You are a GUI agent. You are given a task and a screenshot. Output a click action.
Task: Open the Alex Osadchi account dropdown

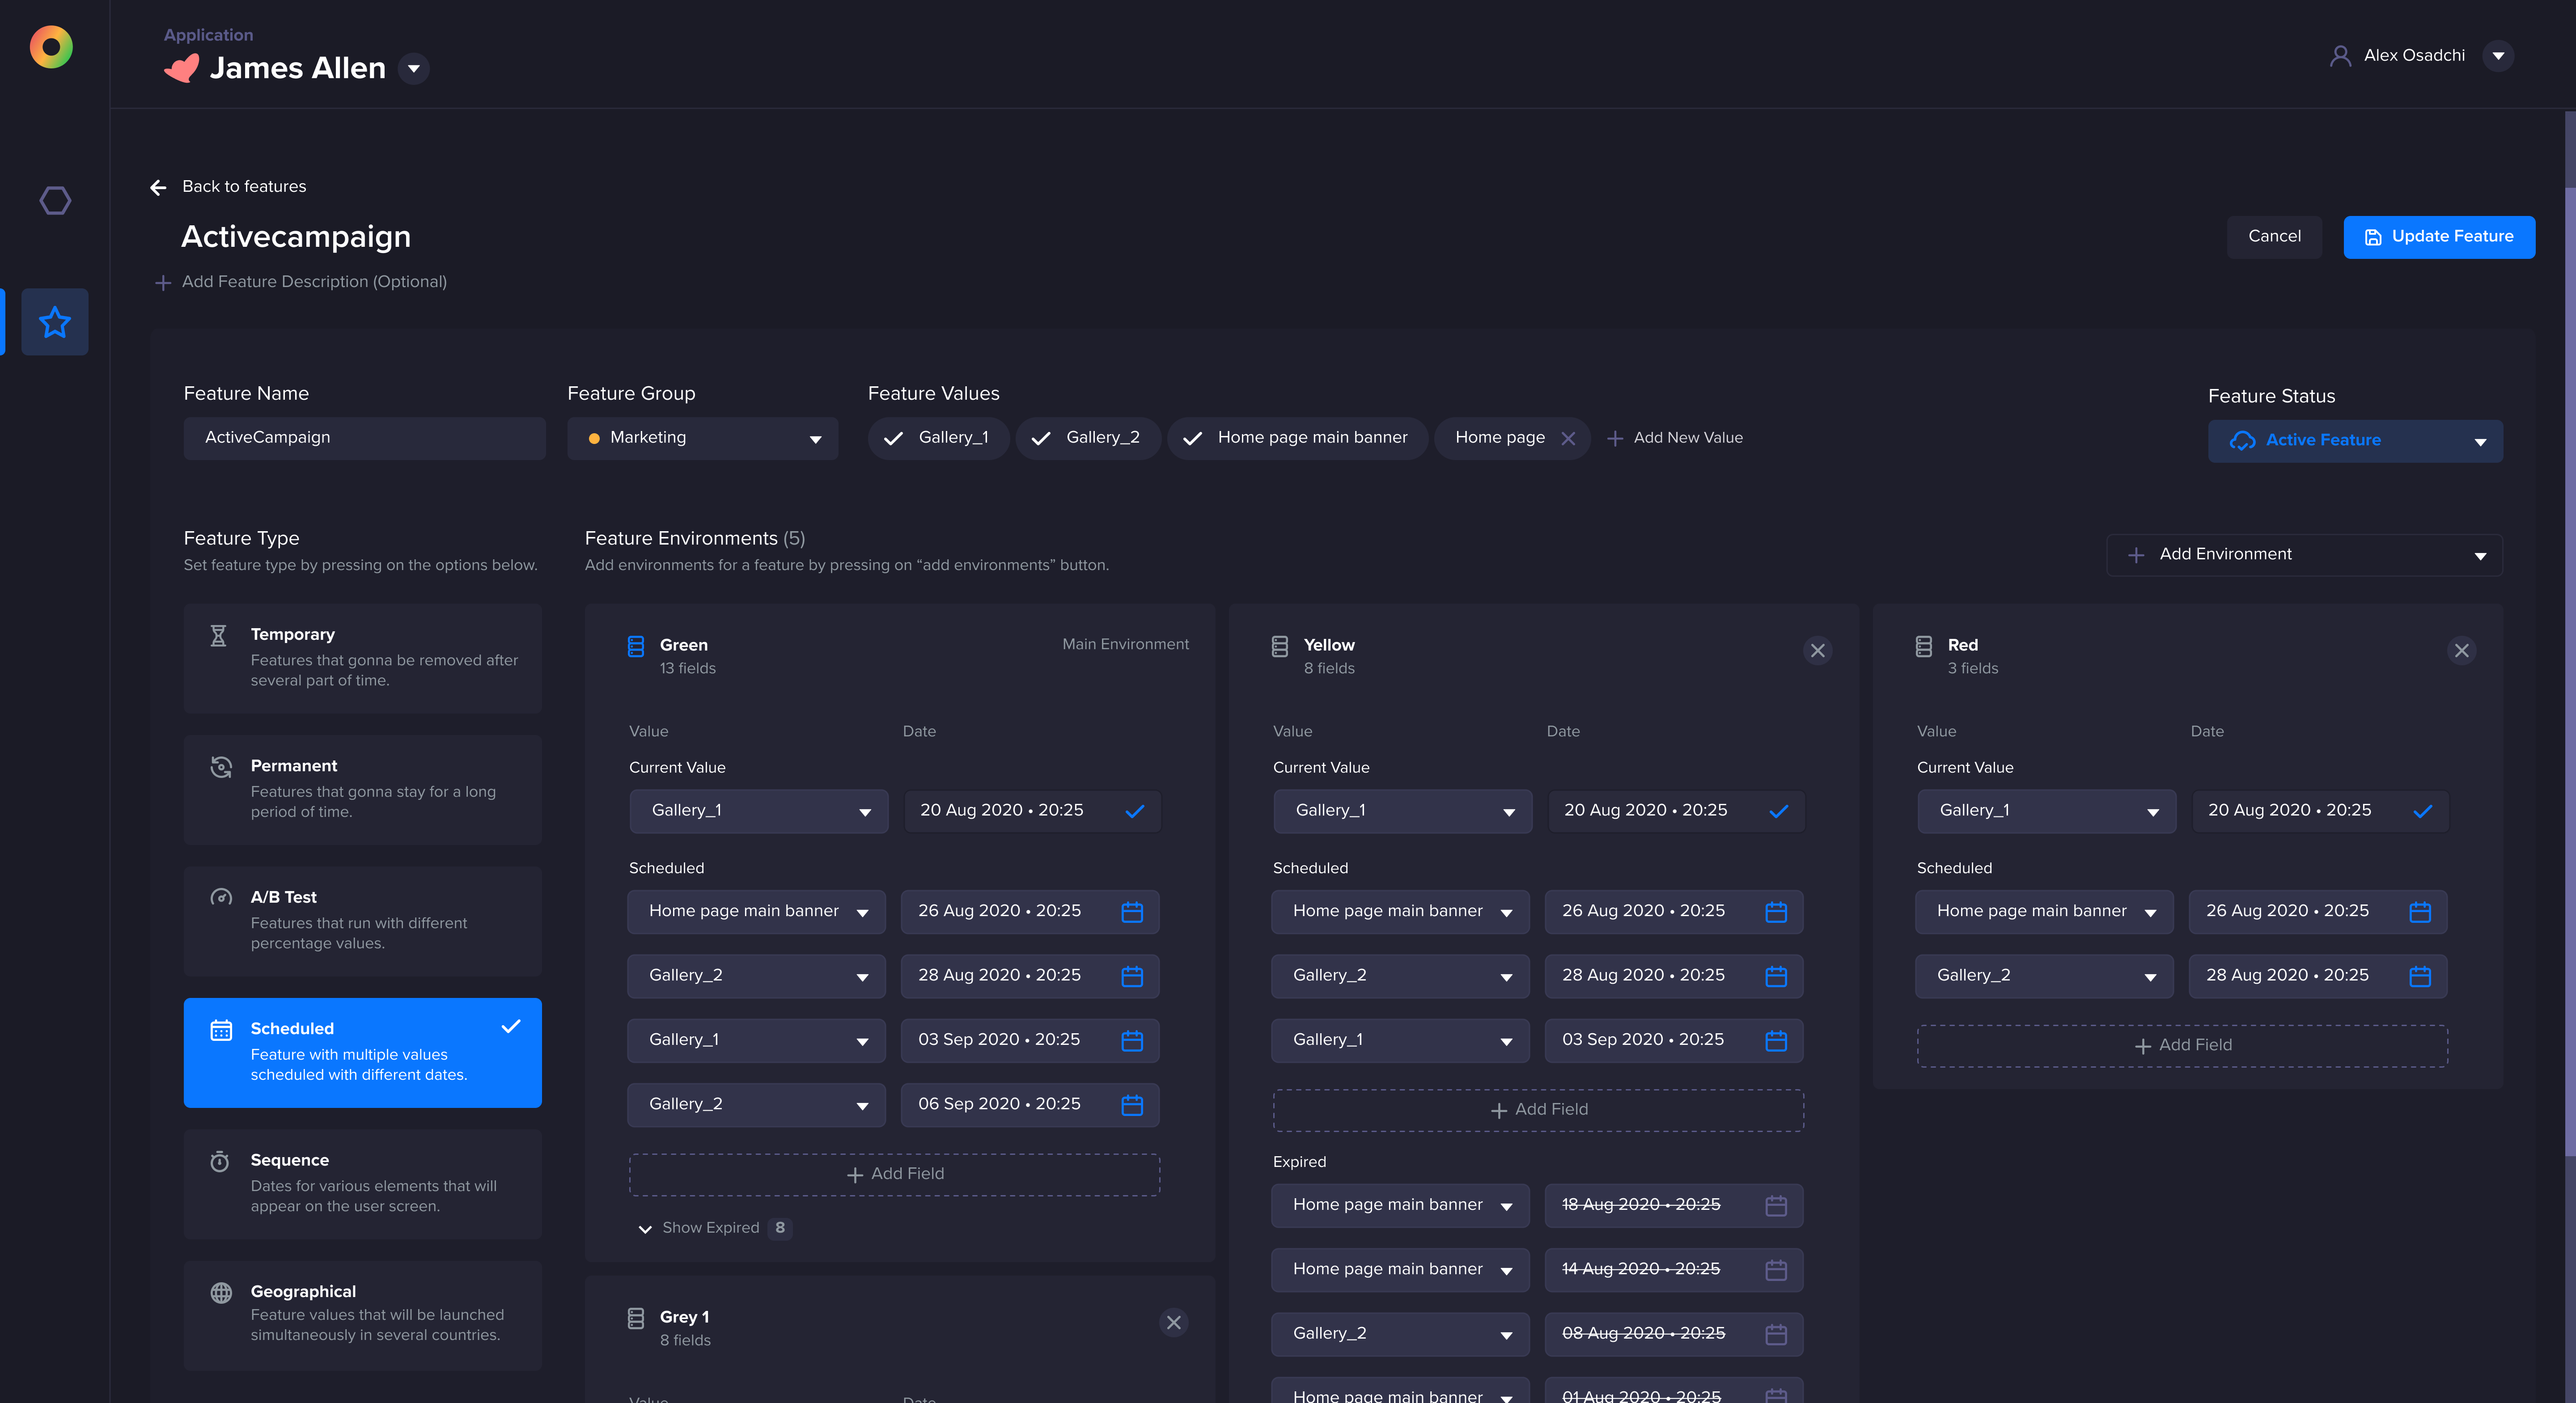point(2498,56)
